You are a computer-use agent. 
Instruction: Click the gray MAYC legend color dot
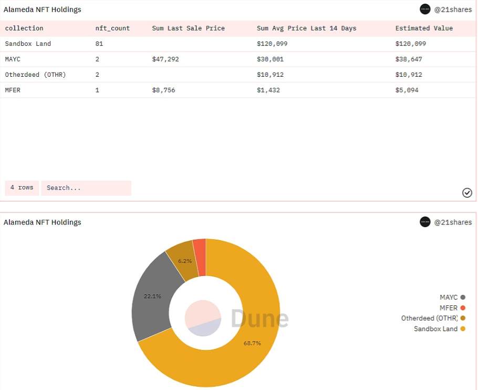(x=463, y=297)
